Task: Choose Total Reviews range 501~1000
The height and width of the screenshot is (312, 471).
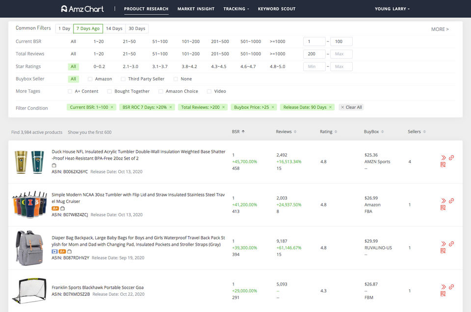Action: [x=251, y=54]
